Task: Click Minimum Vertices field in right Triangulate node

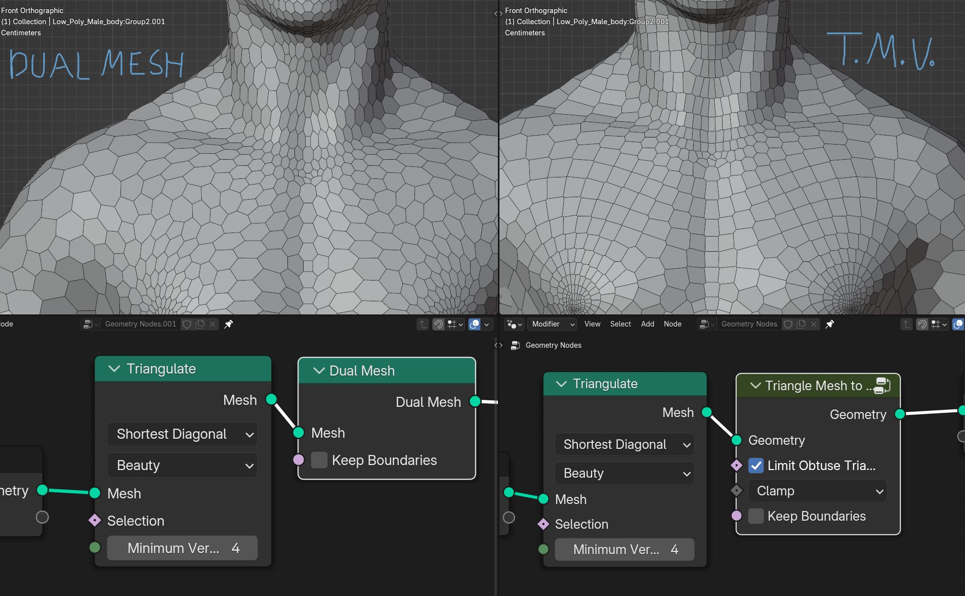Action: pyautogui.click(x=624, y=549)
